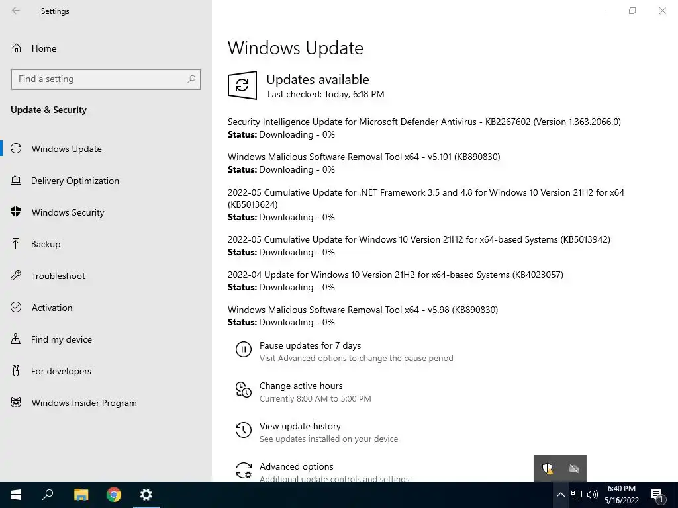Click the OneDrive cloud icon in tray overflow
The image size is (678, 508).
pyautogui.click(x=574, y=468)
